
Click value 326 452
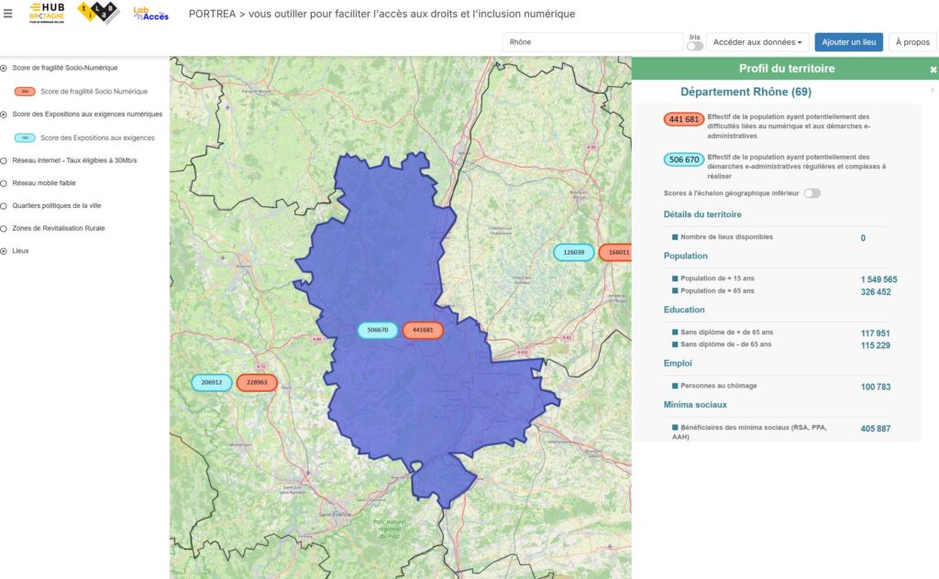coord(876,292)
